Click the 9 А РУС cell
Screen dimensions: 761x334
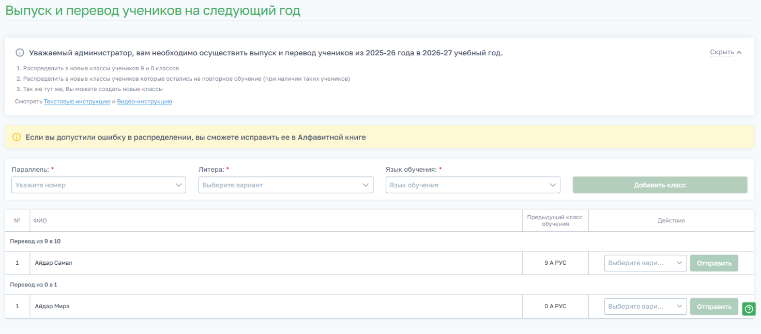(555, 263)
